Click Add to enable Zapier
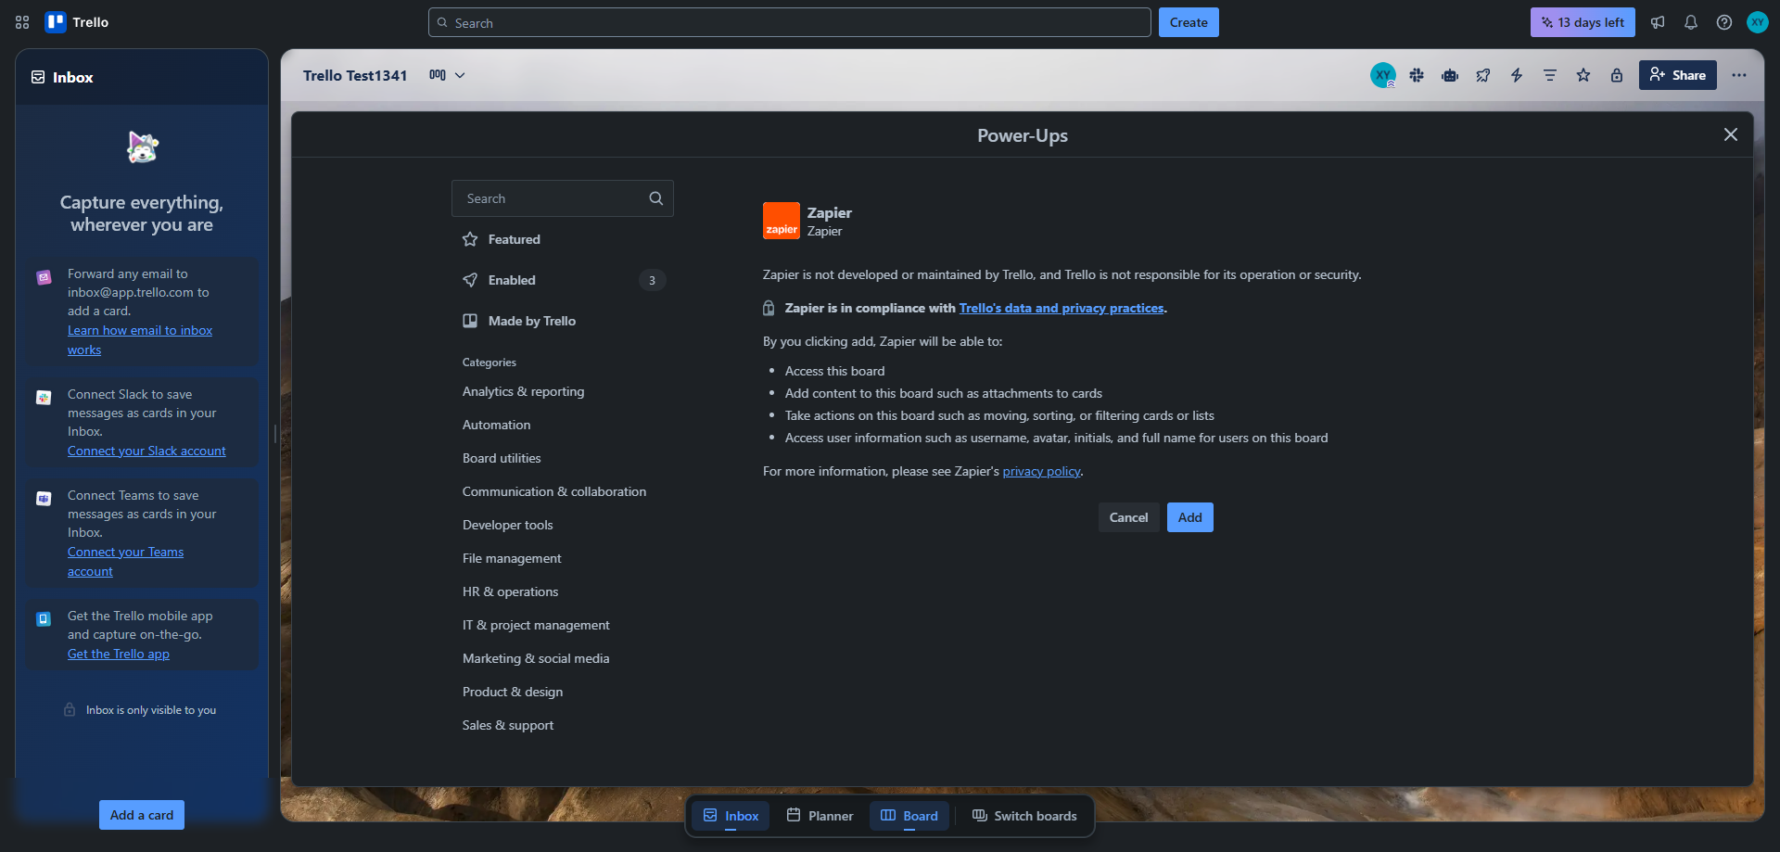The height and width of the screenshot is (852, 1780). pyautogui.click(x=1189, y=517)
